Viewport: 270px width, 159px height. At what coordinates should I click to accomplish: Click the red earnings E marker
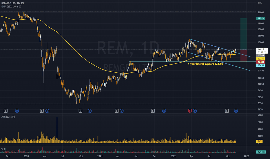click(x=190, y=111)
